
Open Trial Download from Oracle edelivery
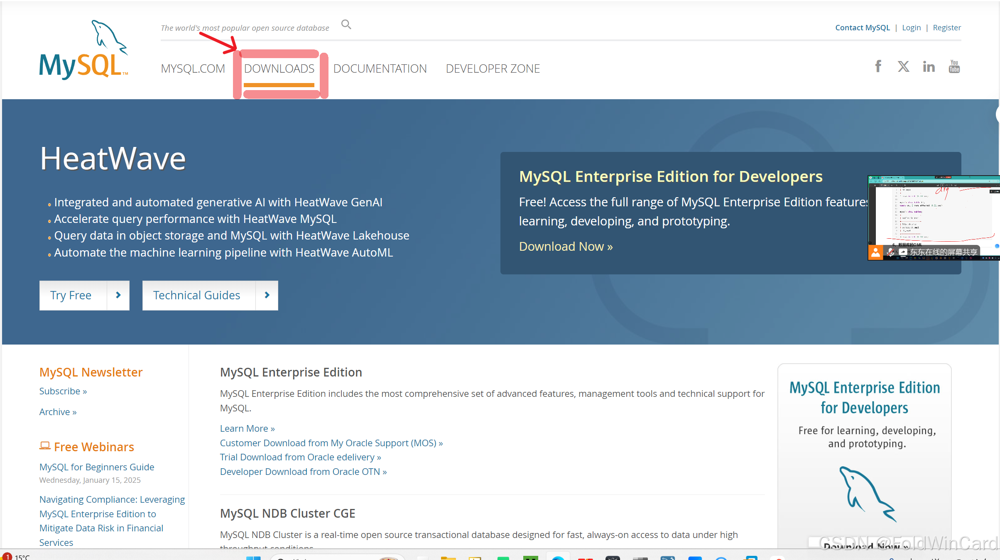click(x=300, y=457)
